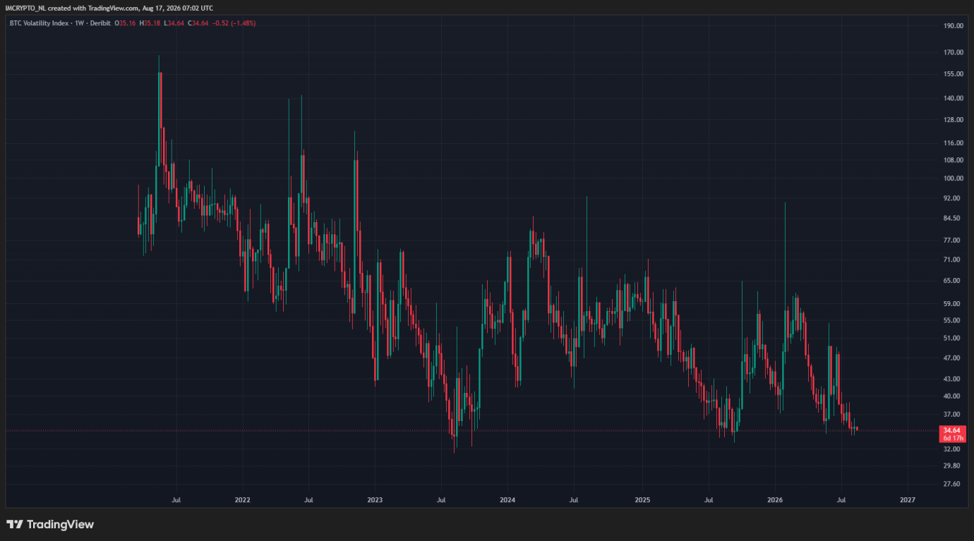Click the 27.60 label on price axis

[x=953, y=485]
